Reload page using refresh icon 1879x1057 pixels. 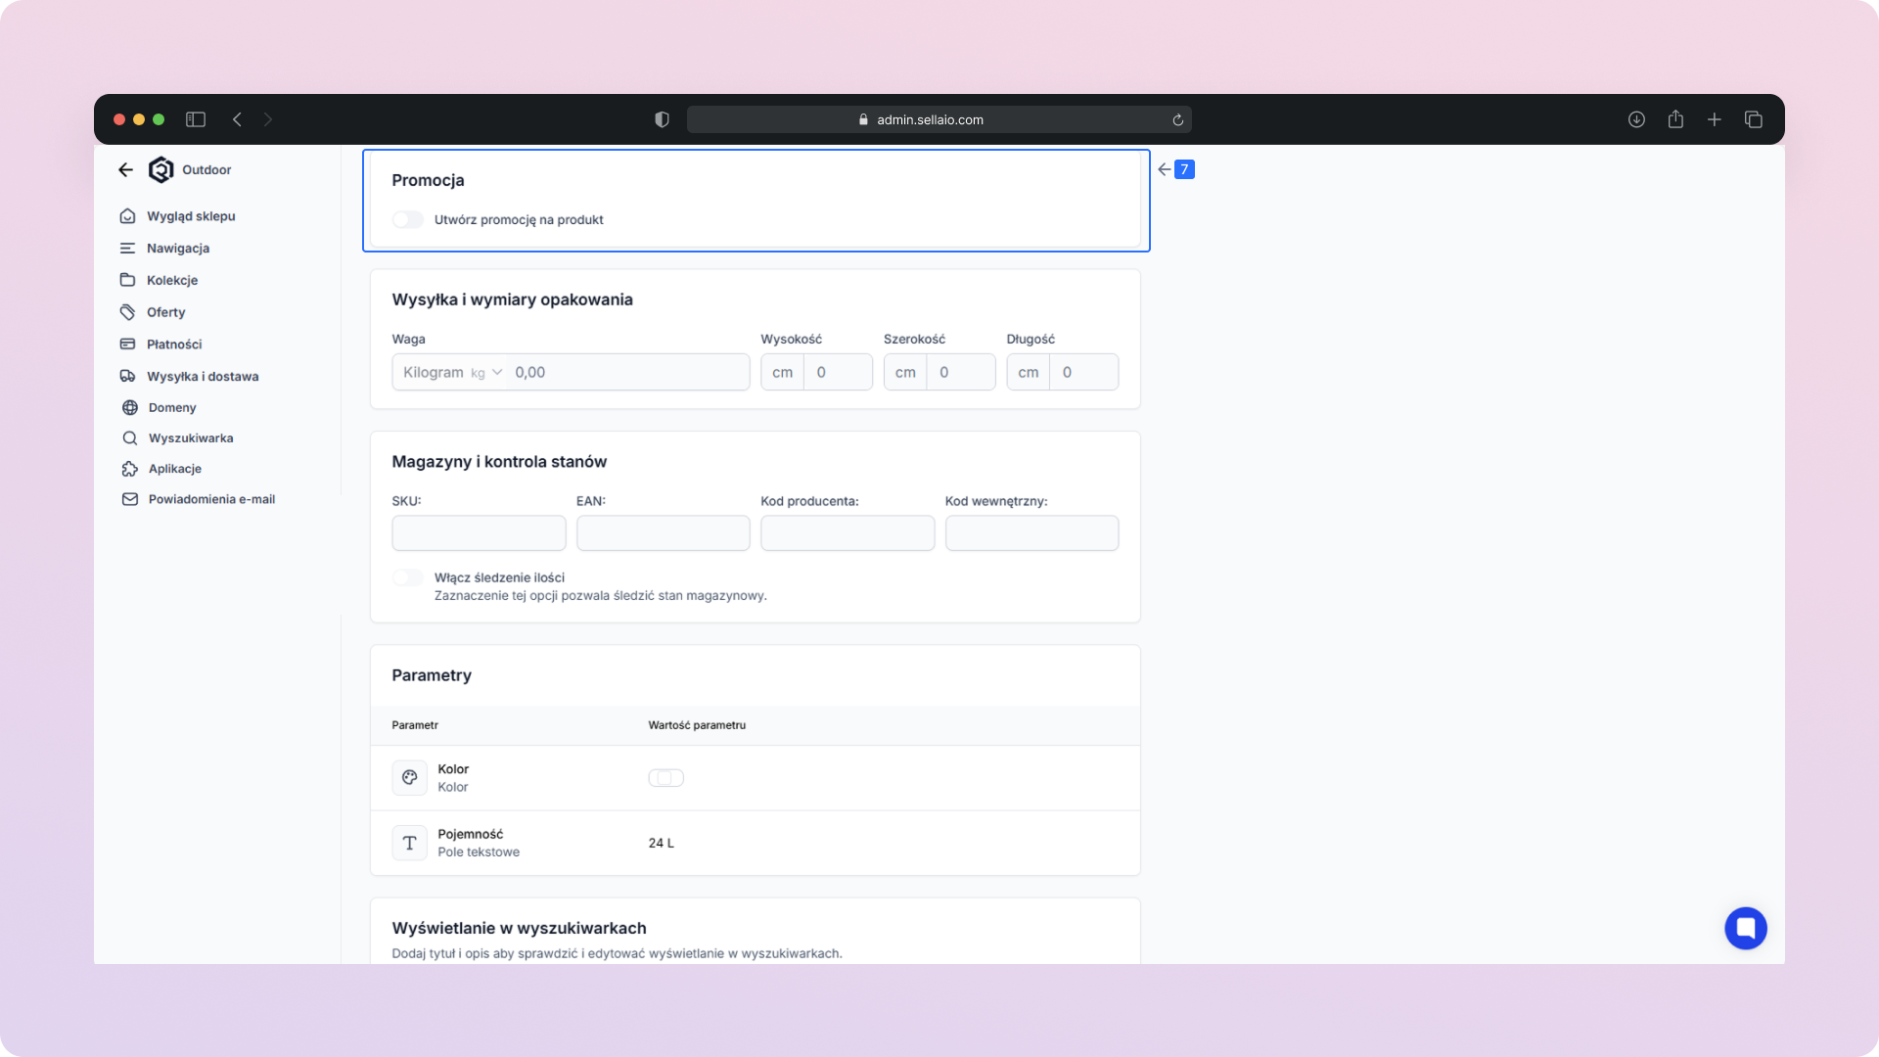(1177, 120)
